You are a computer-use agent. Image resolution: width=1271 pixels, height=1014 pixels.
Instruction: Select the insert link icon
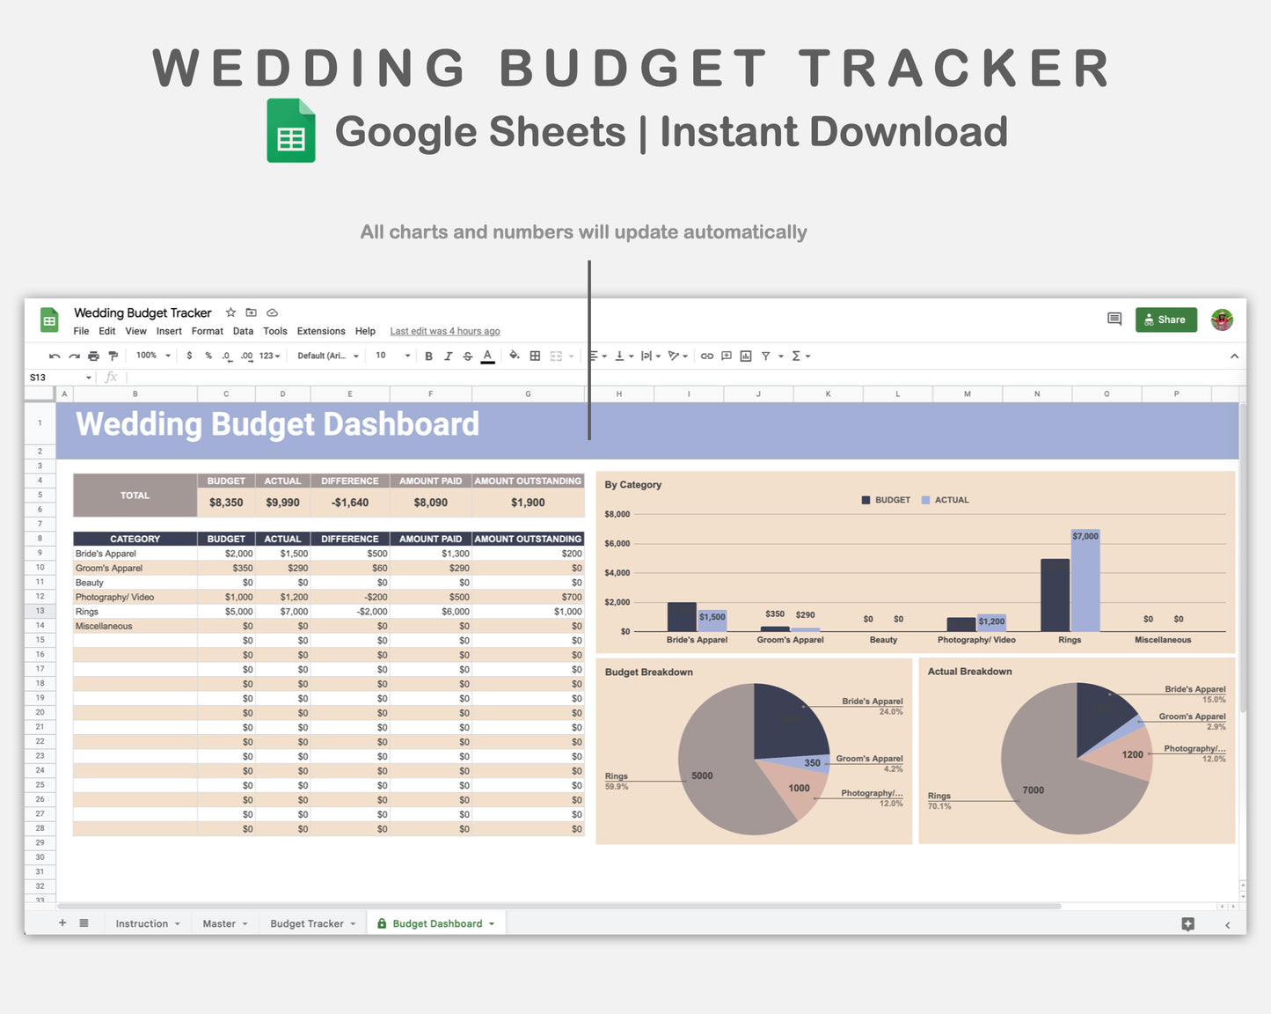(x=706, y=356)
